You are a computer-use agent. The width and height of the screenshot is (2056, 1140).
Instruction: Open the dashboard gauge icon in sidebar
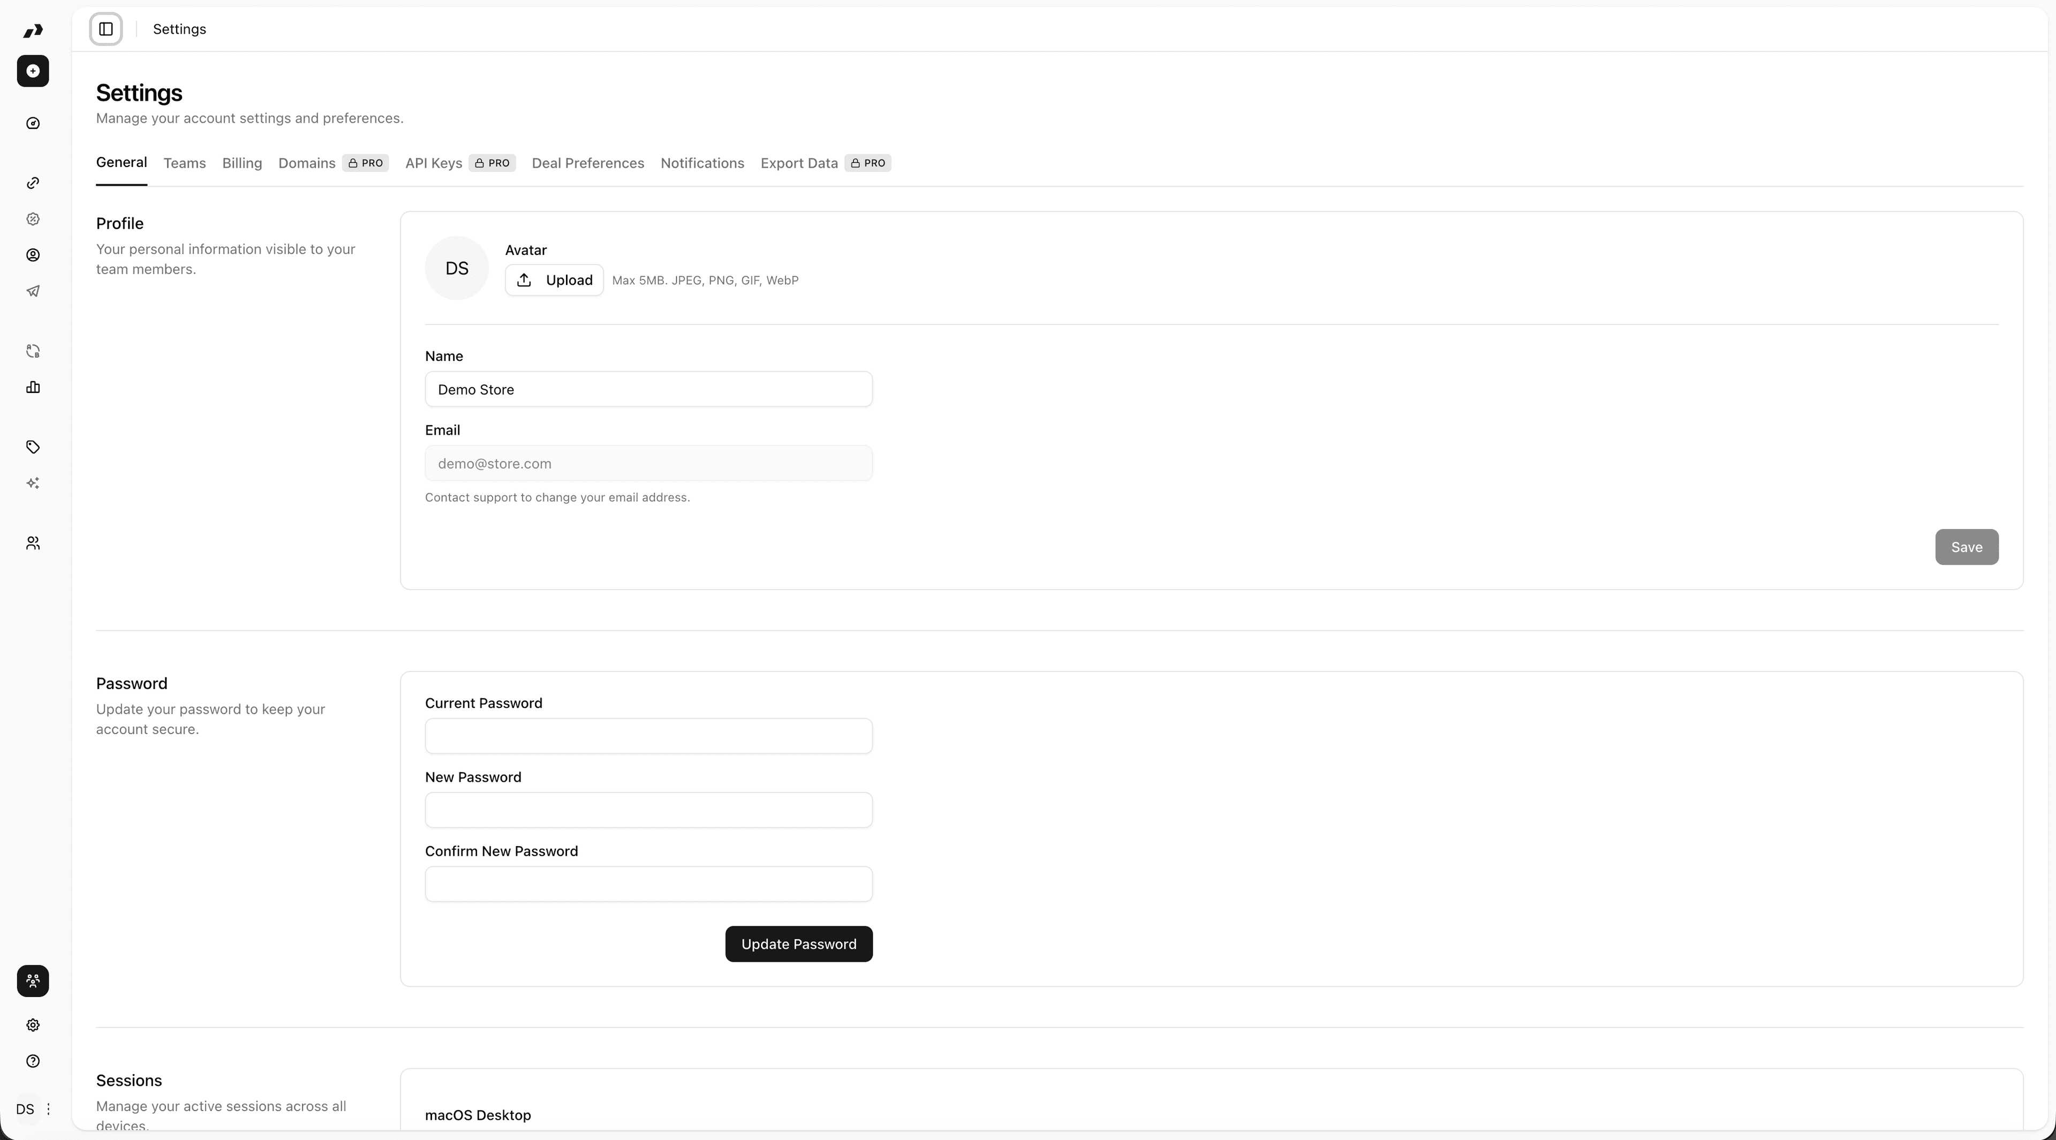pos(33,123)
